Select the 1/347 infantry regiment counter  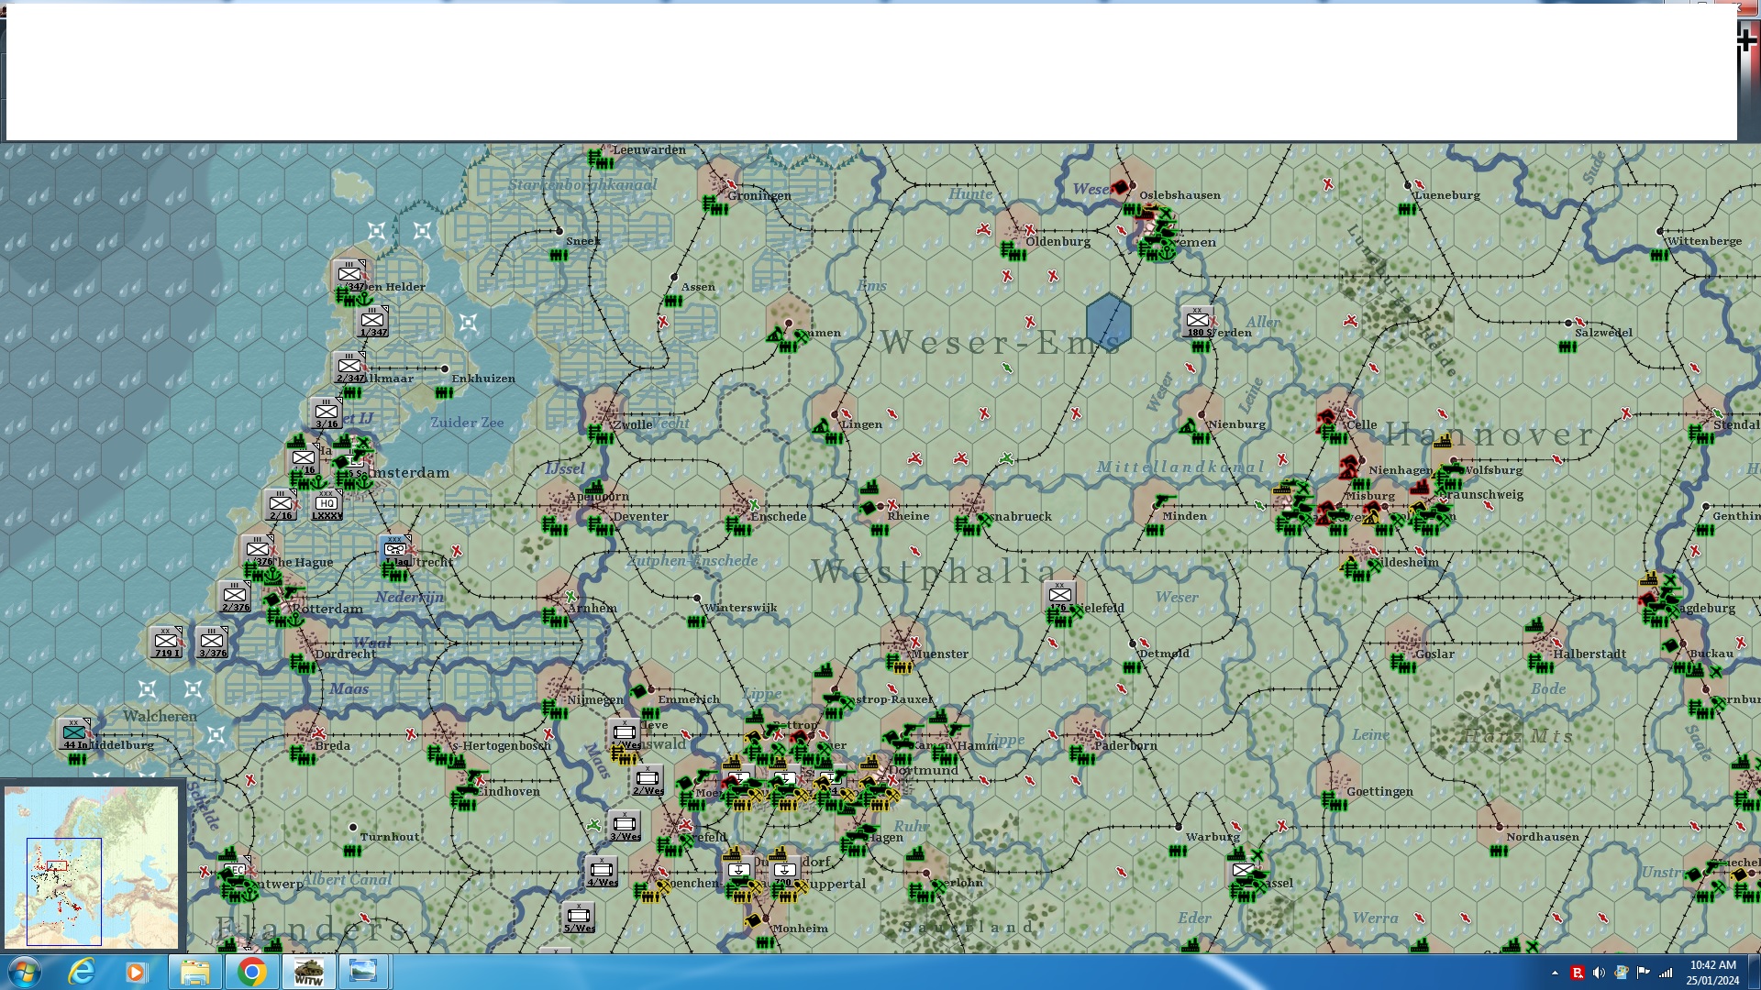tap(372, 323)
